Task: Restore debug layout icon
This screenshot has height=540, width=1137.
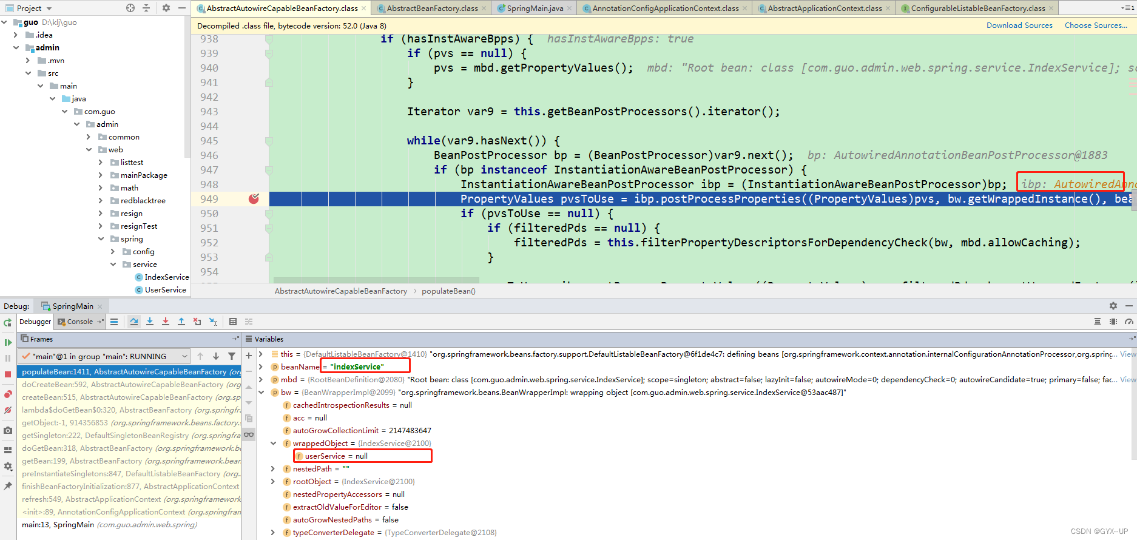Action: [8, 450]
